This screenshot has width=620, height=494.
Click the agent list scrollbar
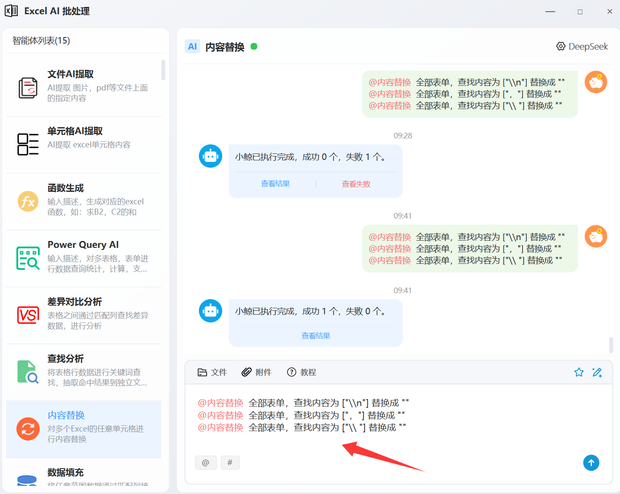click(163, 70)
